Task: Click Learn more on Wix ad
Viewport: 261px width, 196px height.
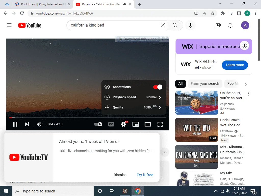Action: click(235, 65)
